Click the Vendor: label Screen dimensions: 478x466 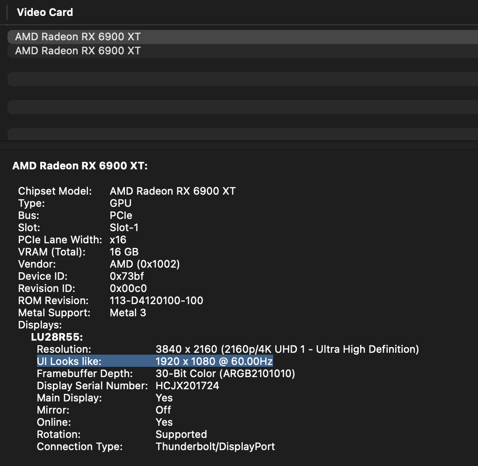click(37, 264)
